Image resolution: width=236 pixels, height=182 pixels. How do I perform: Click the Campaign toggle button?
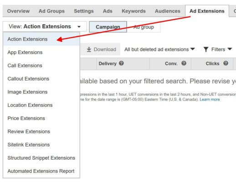coord(108,27)
